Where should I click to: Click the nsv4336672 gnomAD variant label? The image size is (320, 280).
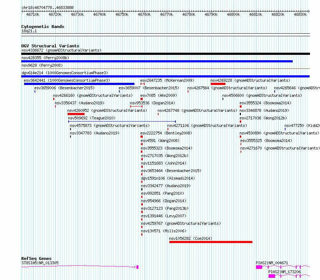(x=61, y=50)
